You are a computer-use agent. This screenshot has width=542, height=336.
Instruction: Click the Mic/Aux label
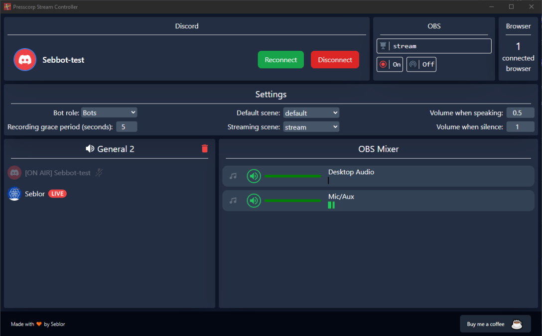click(341, 197)
